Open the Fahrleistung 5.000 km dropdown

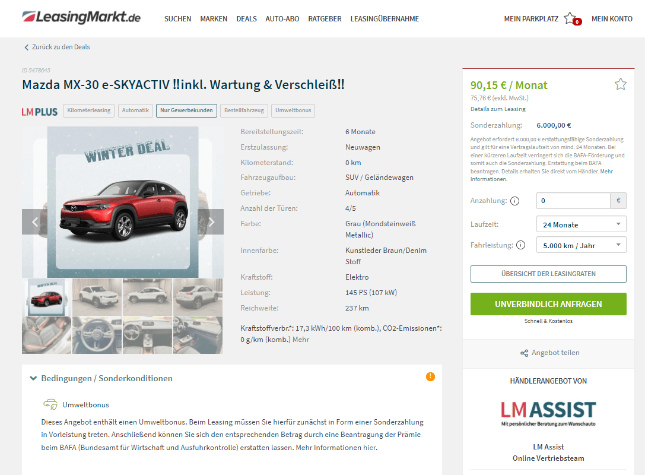582,245
